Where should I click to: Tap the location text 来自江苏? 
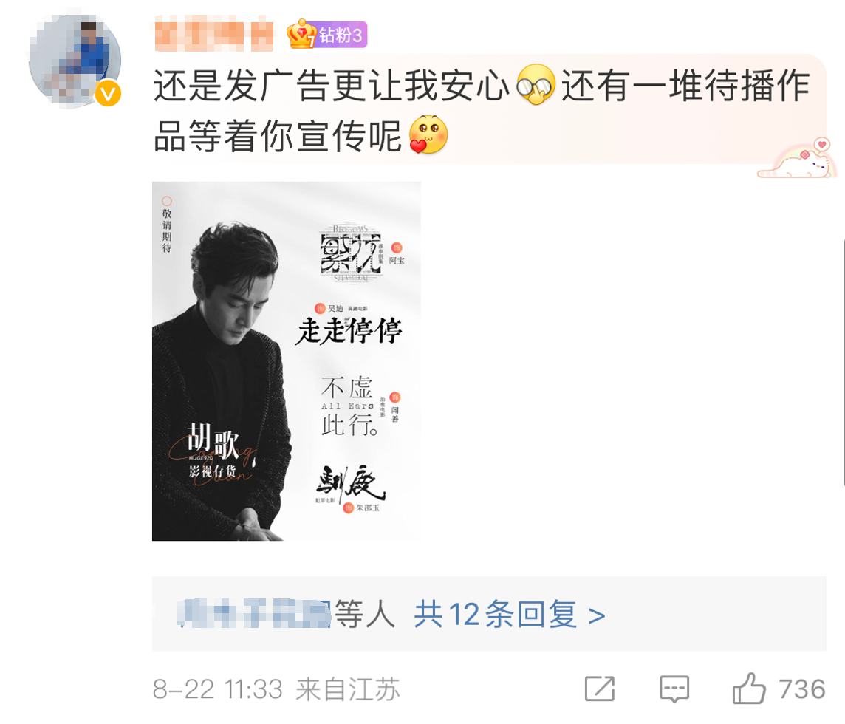[348, 689]
